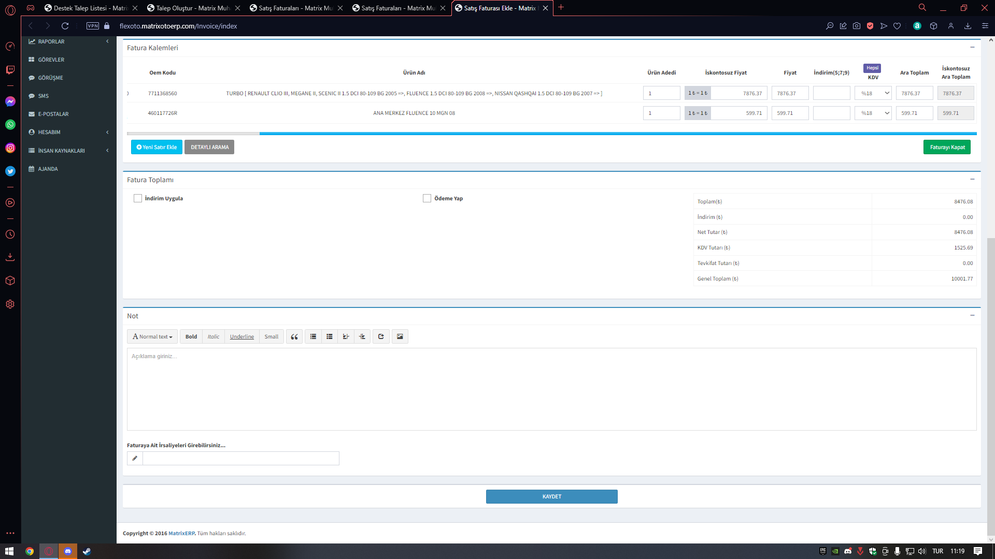Click the share/link icon in note toolbar
The width and height of the screenshot is (995, 559).
pos(381,337)
